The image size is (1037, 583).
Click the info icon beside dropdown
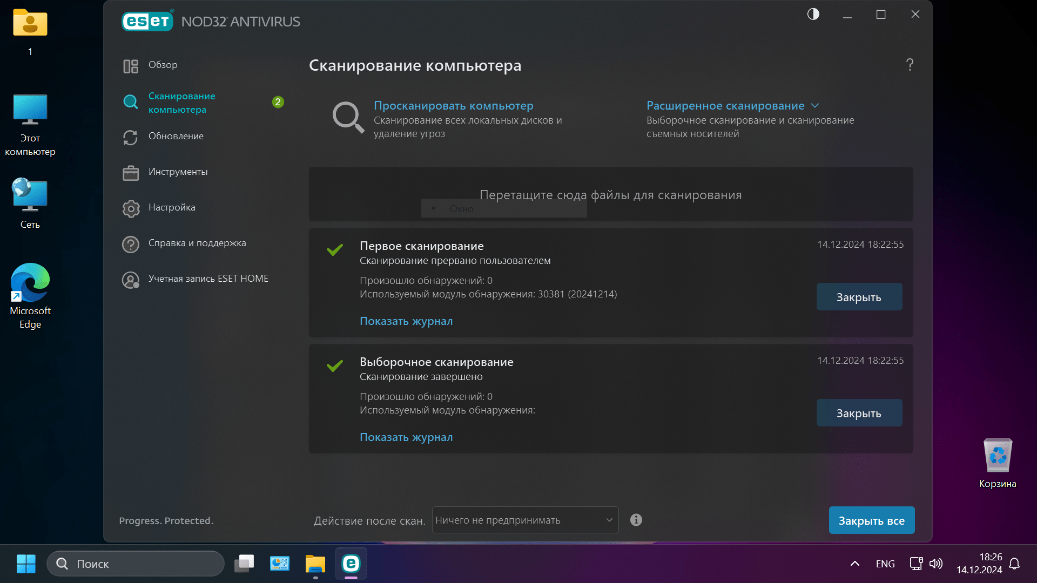tap(636, 520)
